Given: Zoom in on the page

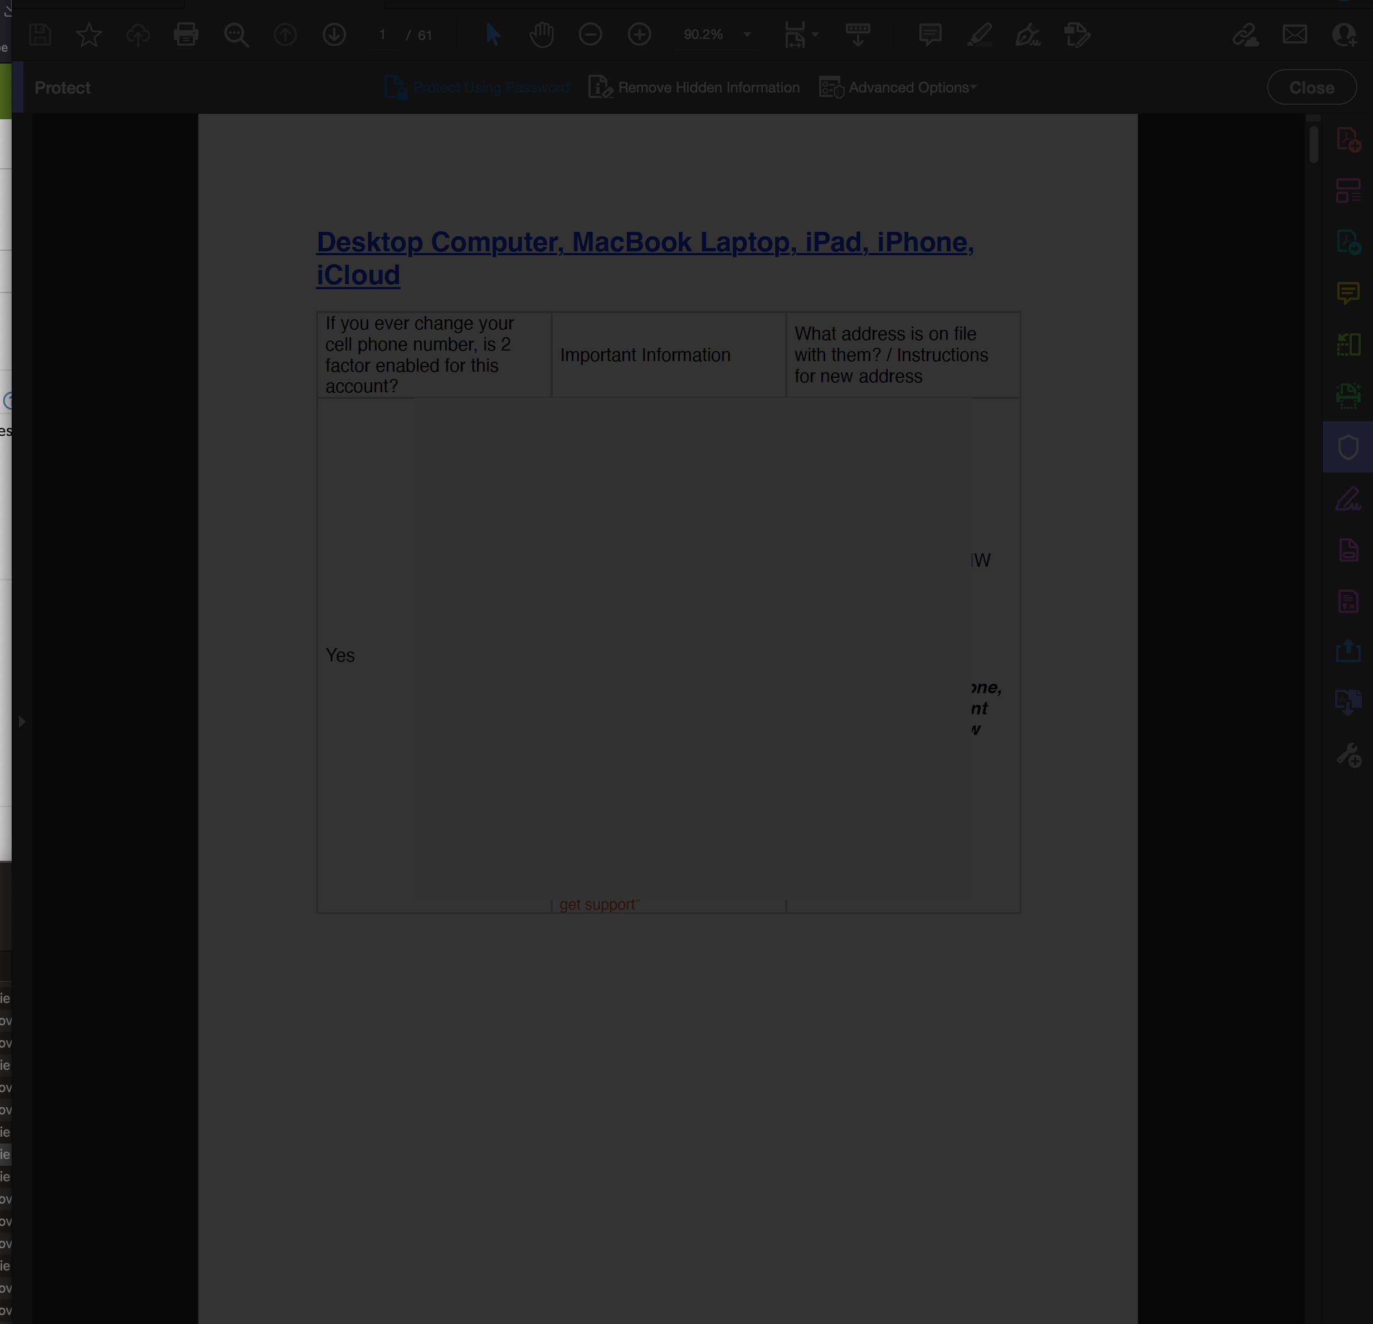Looking at the screenshot, I should pos(639,35).
